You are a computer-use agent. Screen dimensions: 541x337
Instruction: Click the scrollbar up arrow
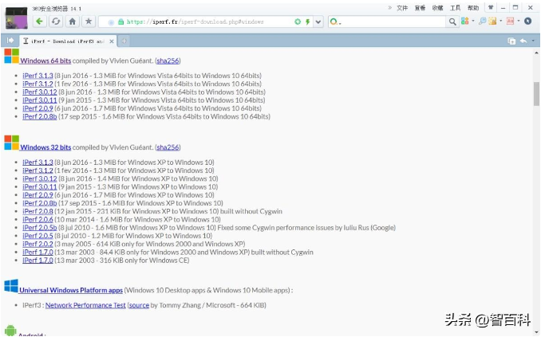point(536,53)
